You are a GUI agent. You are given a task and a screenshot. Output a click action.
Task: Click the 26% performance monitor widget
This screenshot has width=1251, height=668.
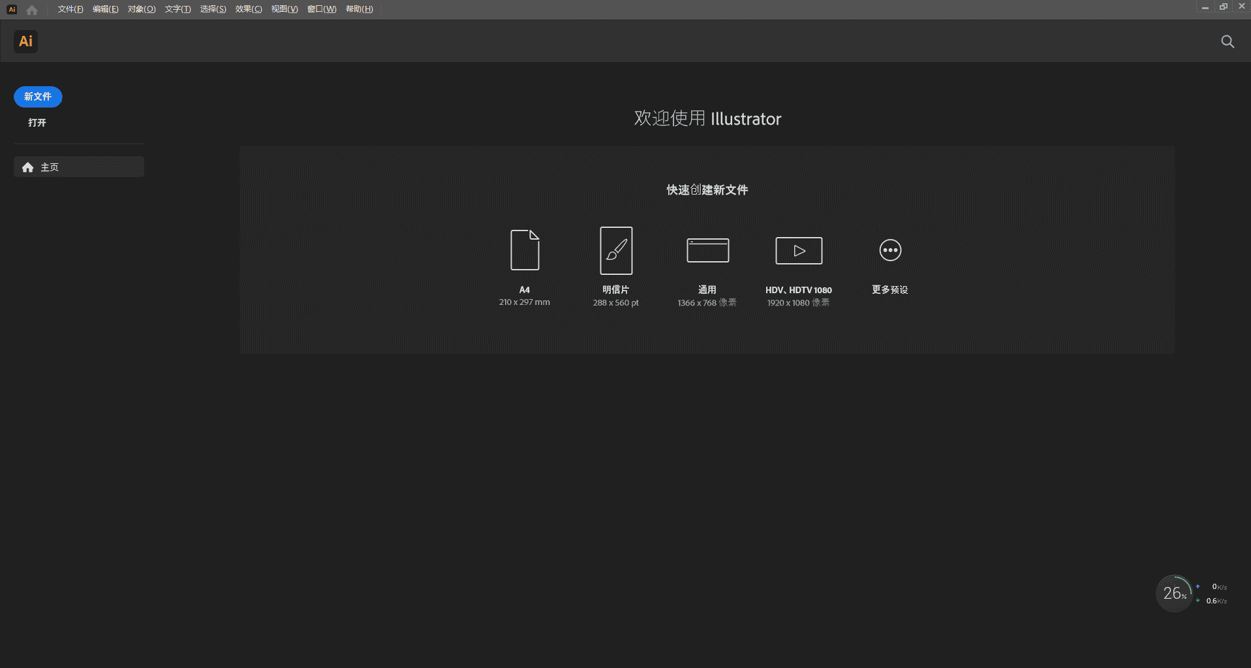click(x=1175, y=593)
